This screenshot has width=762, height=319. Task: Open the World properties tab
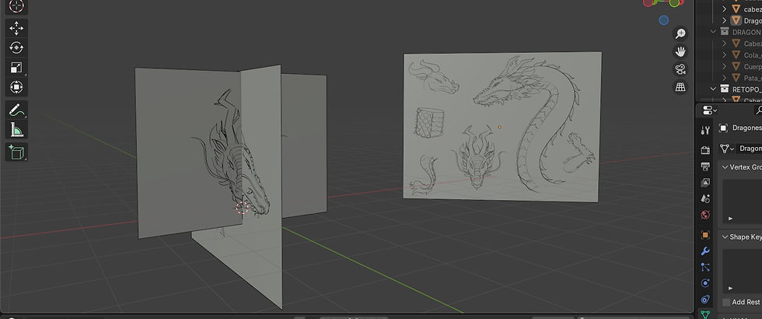point(705,215)
